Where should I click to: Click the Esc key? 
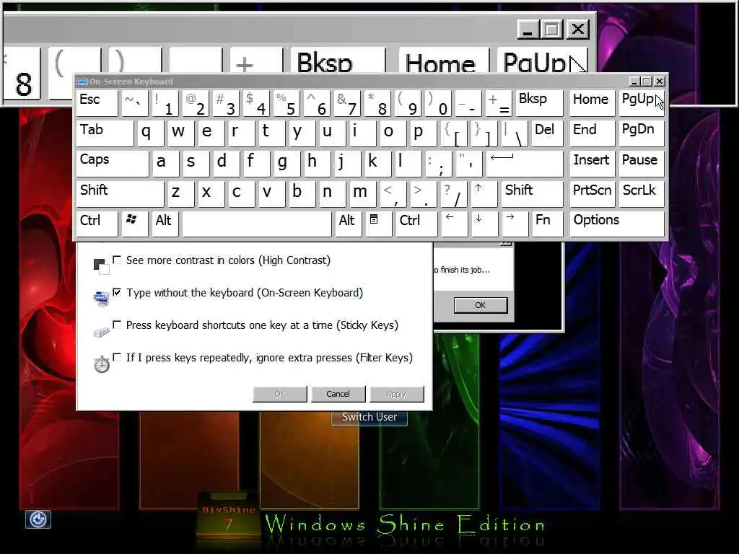97,103
